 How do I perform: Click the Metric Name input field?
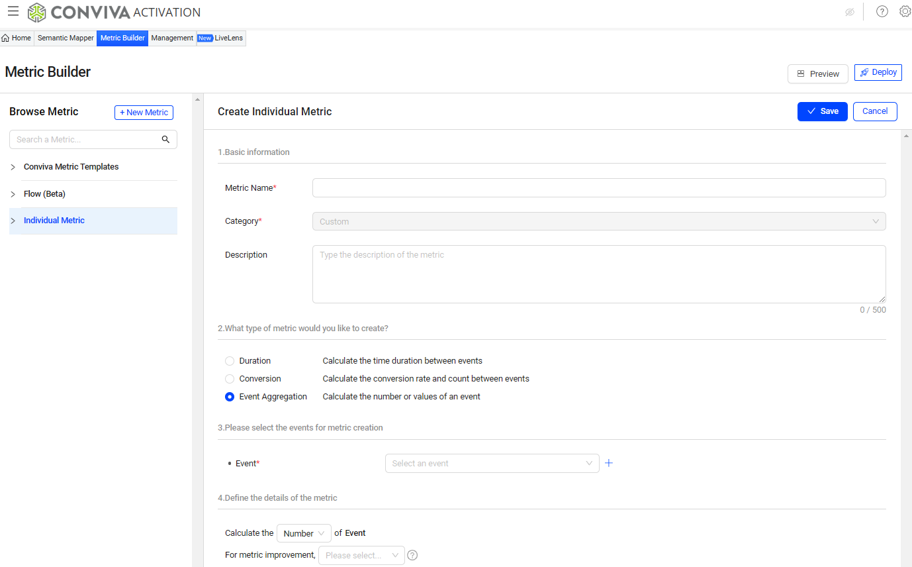[x=598, y=188]
